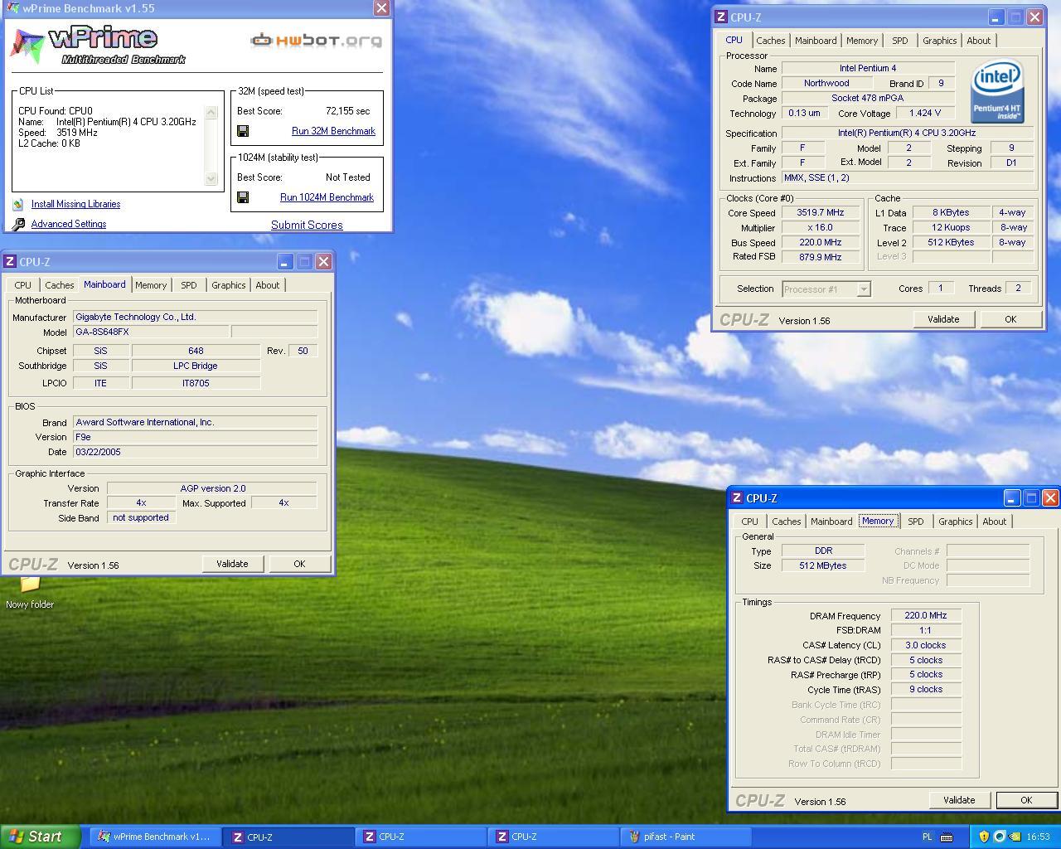Click the wPrime logo in the benchmark window

[x=98, y=45]
